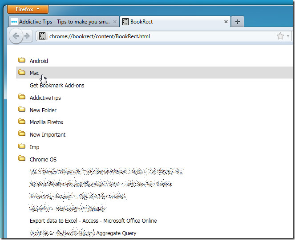295x240 pixels.
Task: Open the Android folder icon
Action: tap(22, 60)
